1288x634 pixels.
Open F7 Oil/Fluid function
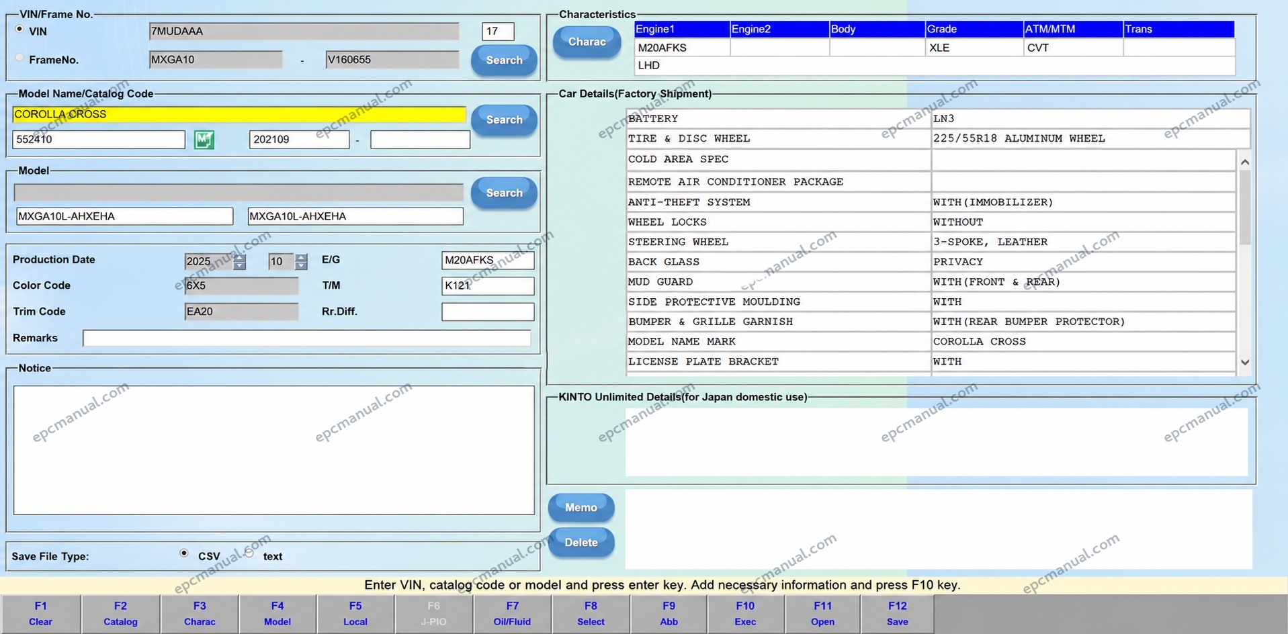(x=512, y=614)
